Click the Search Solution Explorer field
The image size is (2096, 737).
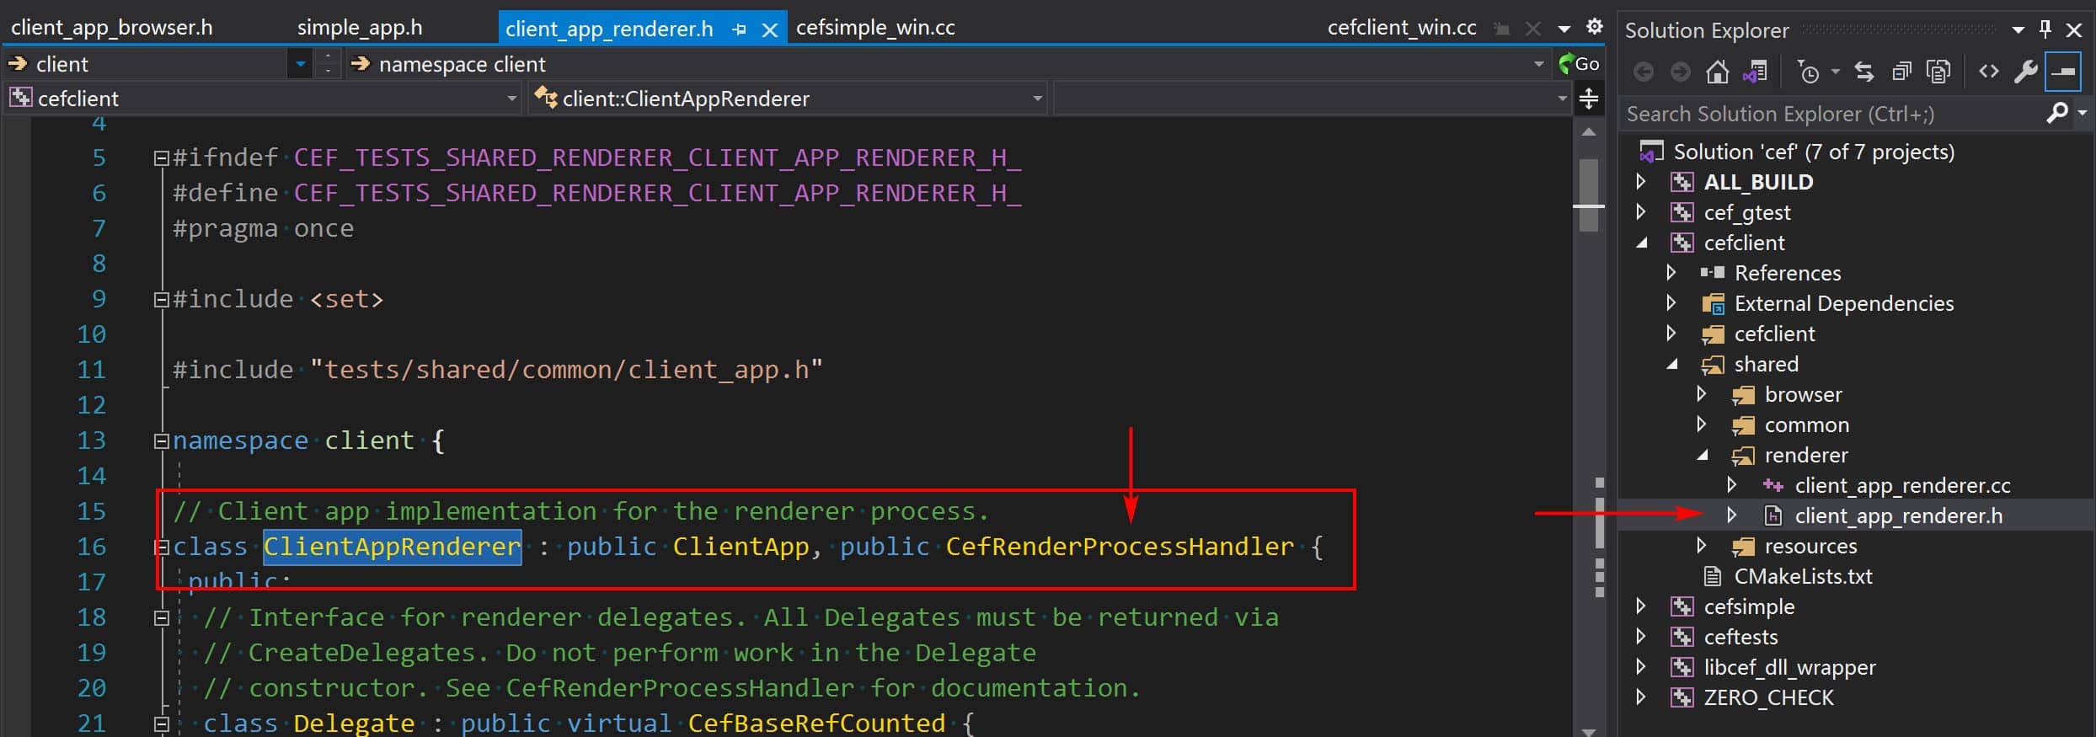tap(1833, 114)
